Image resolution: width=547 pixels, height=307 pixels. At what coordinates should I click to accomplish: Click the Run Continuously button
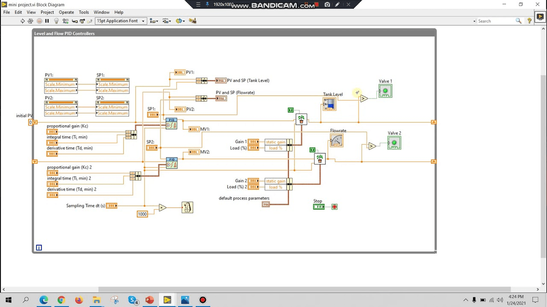(x=31, y=21)
